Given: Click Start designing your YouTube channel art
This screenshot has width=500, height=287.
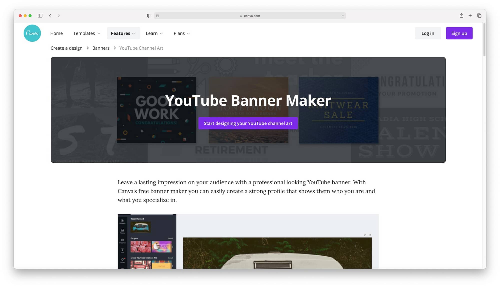Looking at the screenshot, I should 248,123.
